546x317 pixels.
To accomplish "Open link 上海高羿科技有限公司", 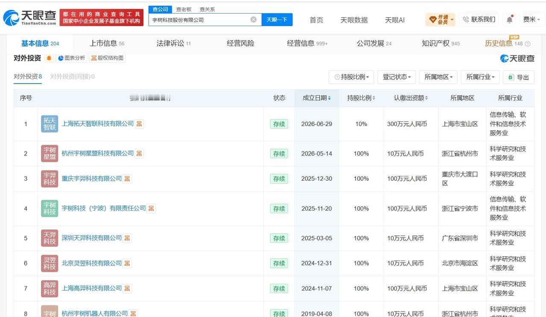I will click(92, 288).
